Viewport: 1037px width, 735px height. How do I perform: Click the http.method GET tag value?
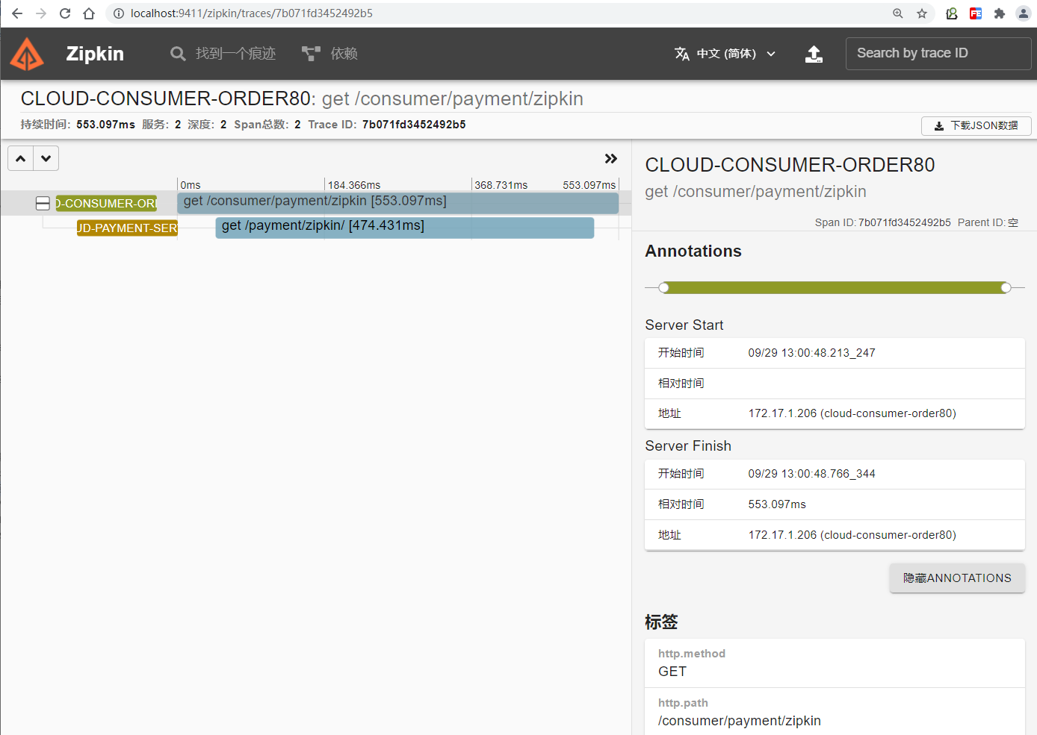pos(672,672)
